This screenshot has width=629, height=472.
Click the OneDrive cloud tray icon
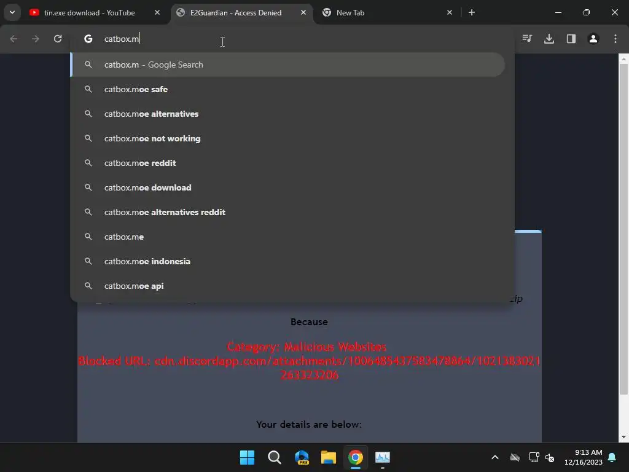(515, 457)
